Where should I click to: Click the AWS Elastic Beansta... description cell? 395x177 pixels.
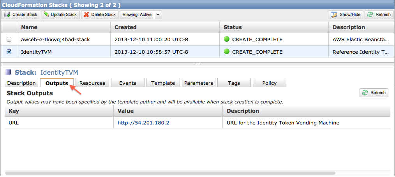[x=361, y=39]
